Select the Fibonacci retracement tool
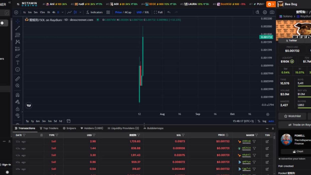Viewport: 311px width, 175px height. coord(18,35)
